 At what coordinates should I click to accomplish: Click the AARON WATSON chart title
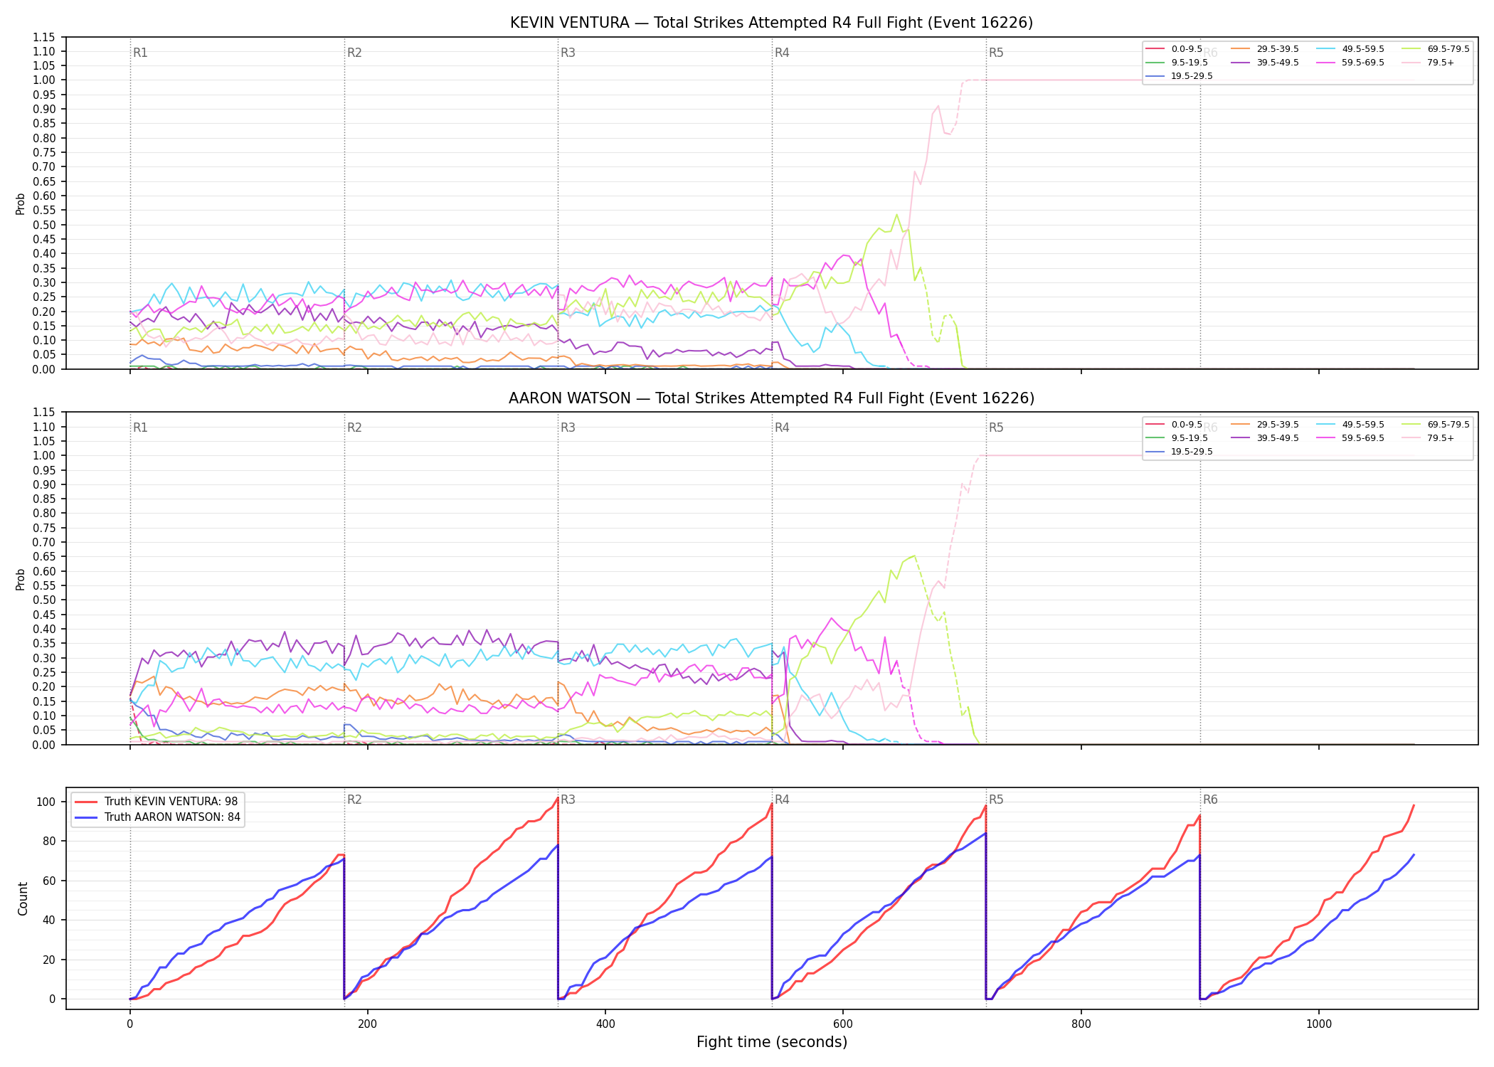771,398
